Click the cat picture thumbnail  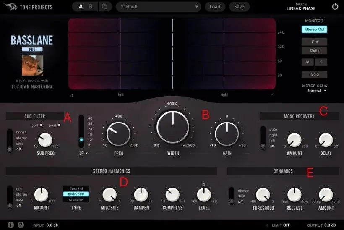[32, 65]
